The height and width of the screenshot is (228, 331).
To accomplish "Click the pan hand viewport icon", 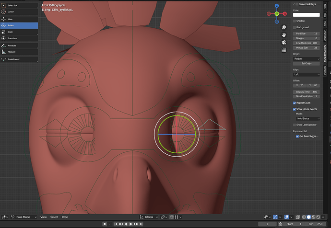I will [284, 35].
